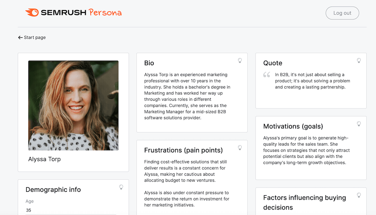Click the back arrow beside Start page
The image size is (376, 215).
coord(20,37)
